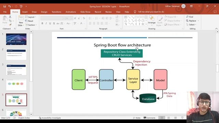
Task: Select the Service Layer box on the slide
Action: coord(133,80)
